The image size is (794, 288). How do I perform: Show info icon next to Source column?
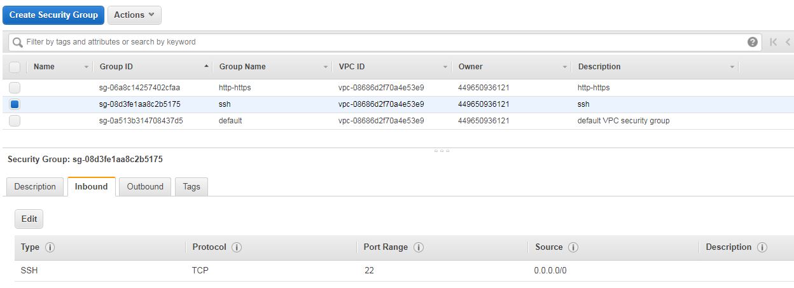[573, 247]
